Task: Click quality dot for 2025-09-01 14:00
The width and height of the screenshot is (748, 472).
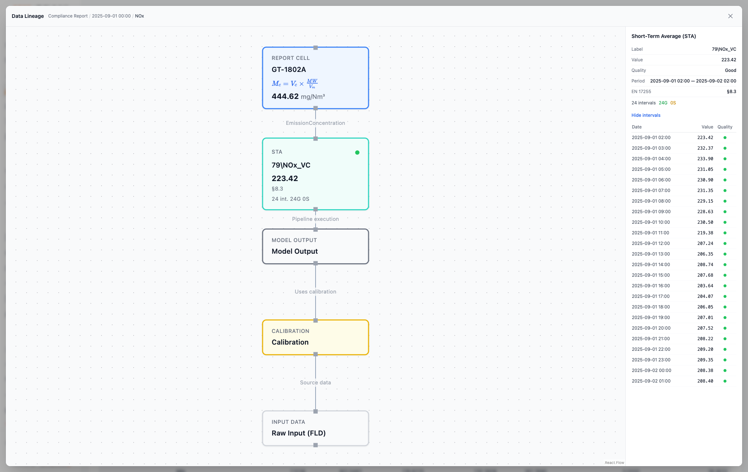Action: 725,265
